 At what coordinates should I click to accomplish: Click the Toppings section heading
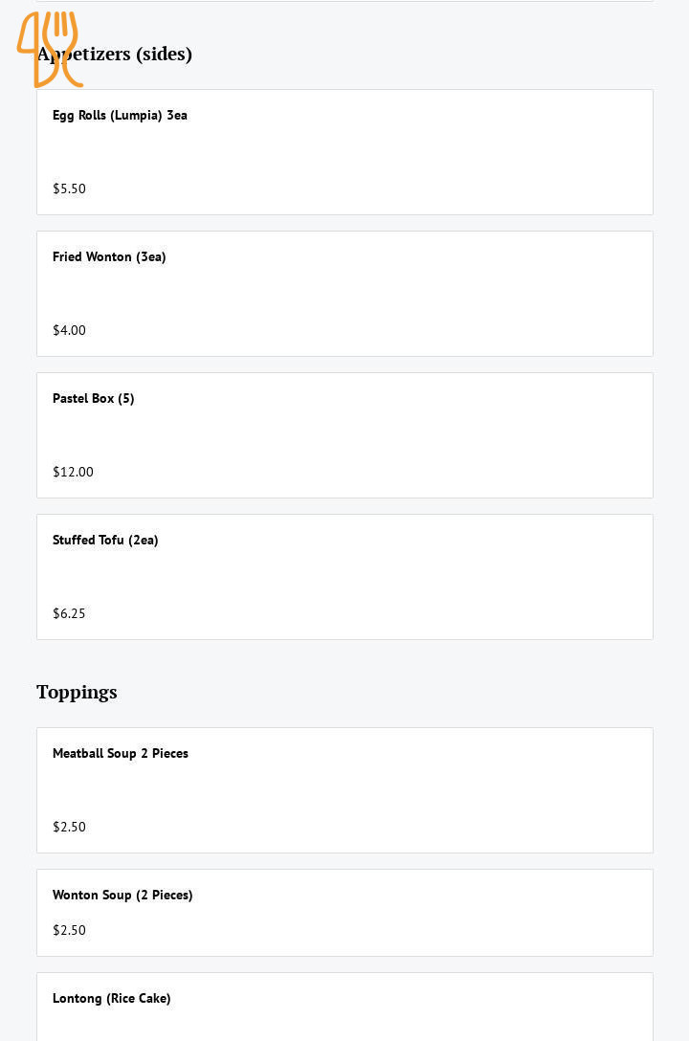pyautogui.click(x=77, y=692)
